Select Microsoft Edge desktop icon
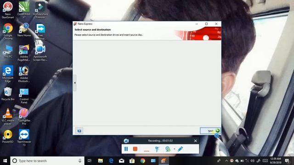 click(x=8, y=74)
